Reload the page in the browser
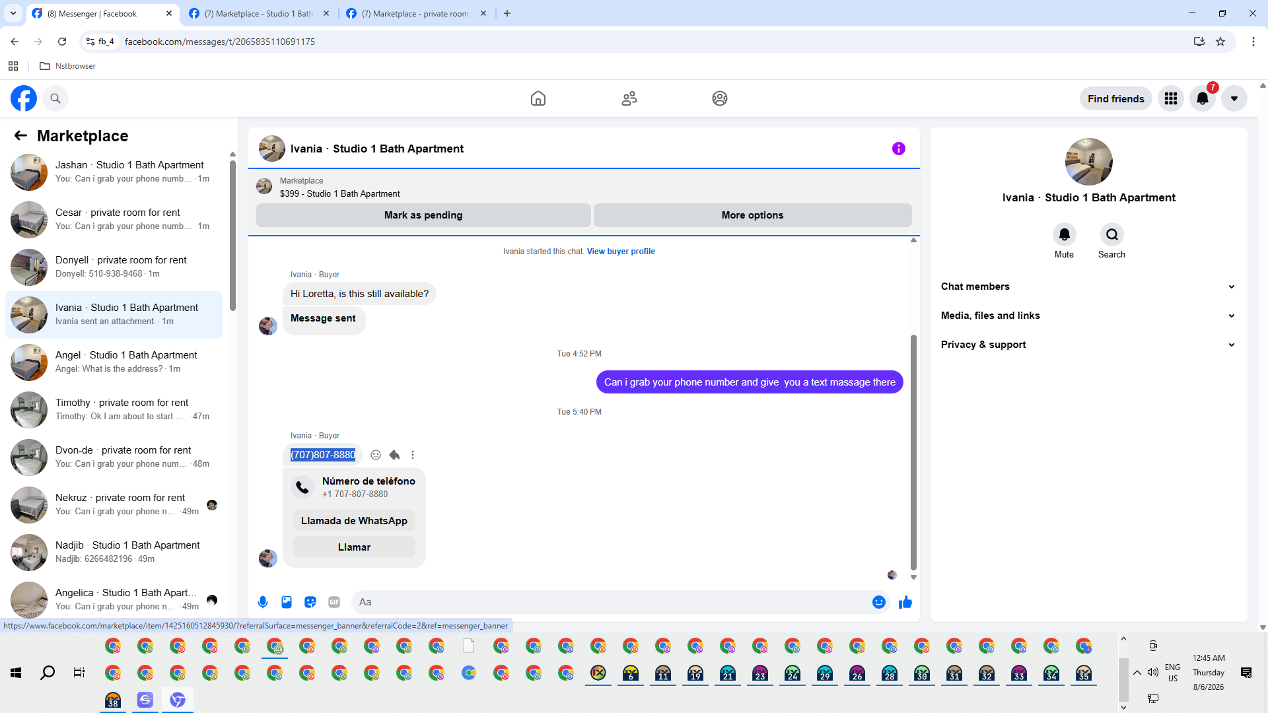This screenshot has width=1268, height=713. [62, 42]
